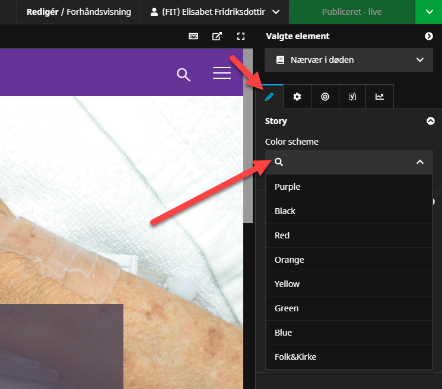Click the website search magnifier icon
Screen dimensions: 442x389
tap(183, 75)
